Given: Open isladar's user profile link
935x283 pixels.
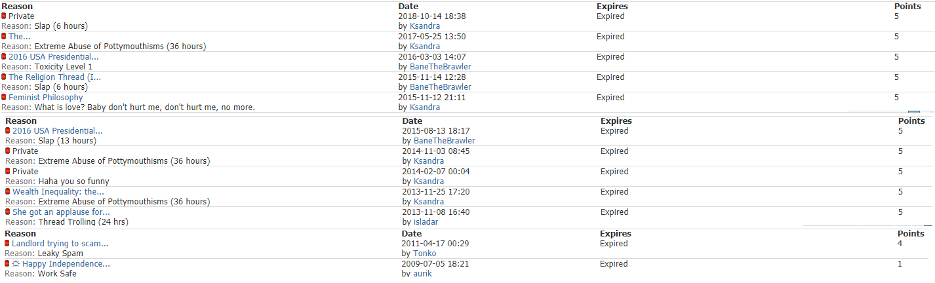Looking at the screenshot, I should coord(426,222).
